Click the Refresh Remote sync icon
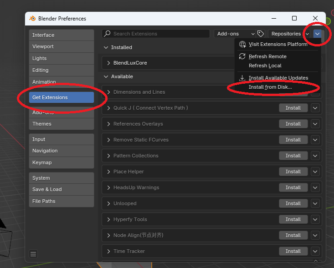334x268 pixels. click(x=242, y=56)
